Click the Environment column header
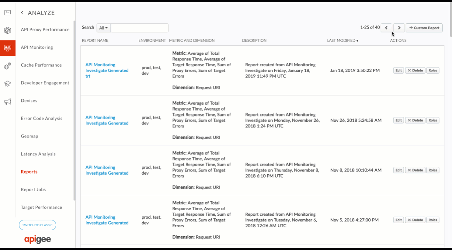Viewport: 452px width, 250px height. click(x=152, y=40)
